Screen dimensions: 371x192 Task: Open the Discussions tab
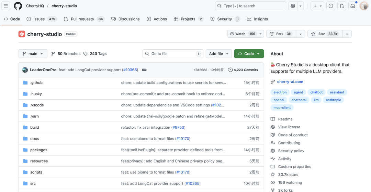126,19
